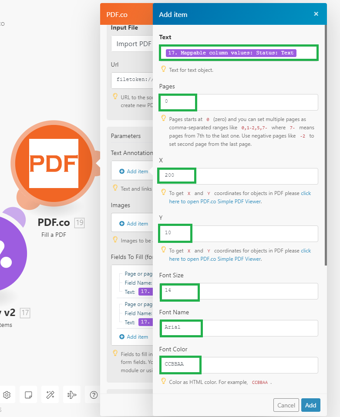The width and height of the screenshot is (340, 417).
Task: Open PDF Viewer link under Y field
Action: click(x=215, y=259)
